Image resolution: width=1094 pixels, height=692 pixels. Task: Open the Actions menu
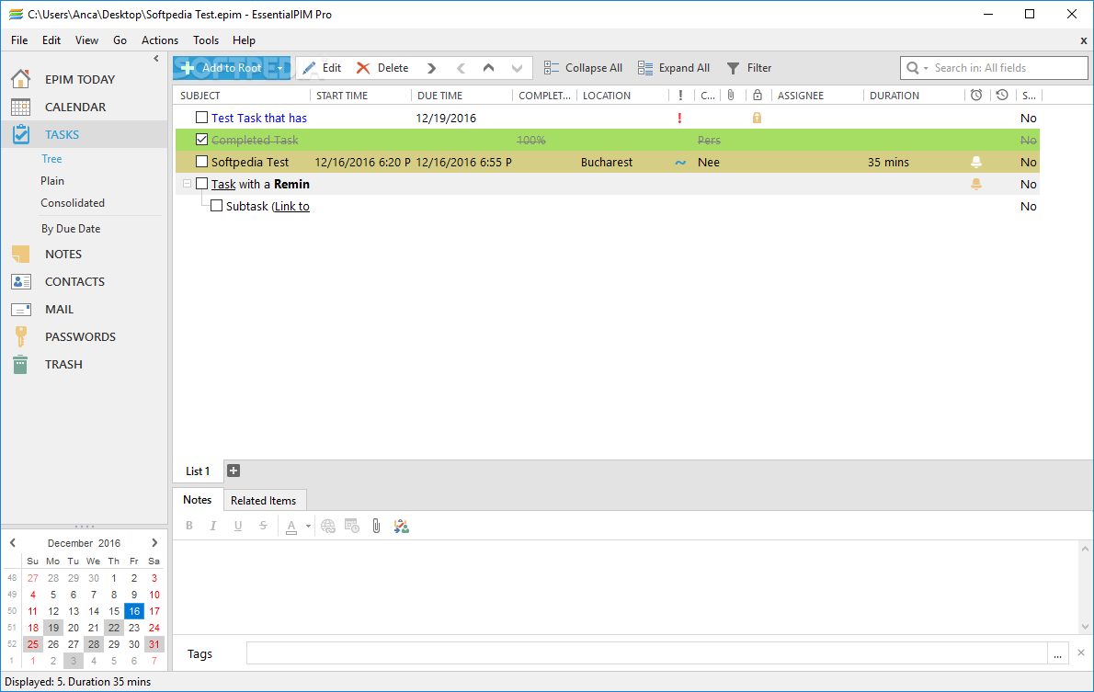pos(160,40)
